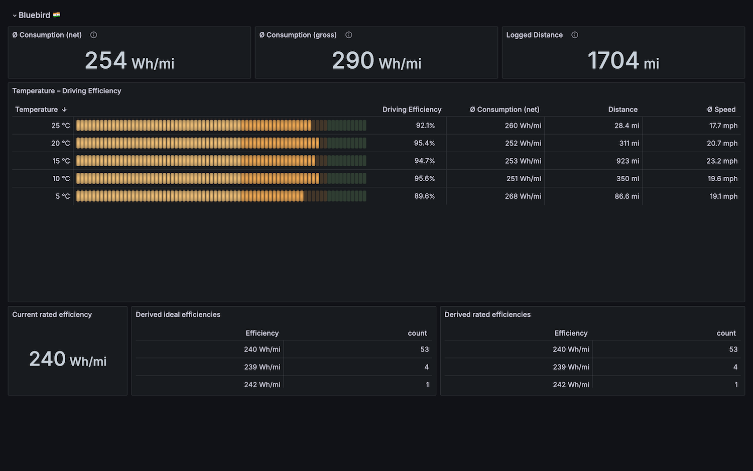
Task: Sort table by Driving Efficiency column
Action: [x=412, y=109]
